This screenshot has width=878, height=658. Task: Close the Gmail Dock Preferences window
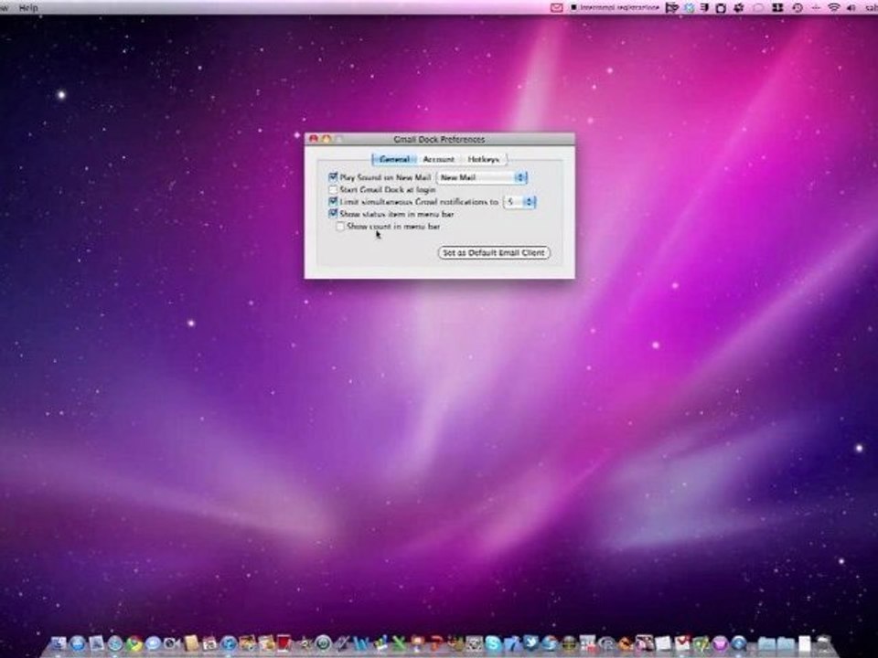[314, 139]
